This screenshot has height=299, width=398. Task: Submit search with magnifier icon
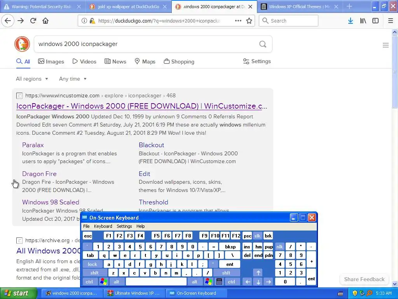pos(263,44)
